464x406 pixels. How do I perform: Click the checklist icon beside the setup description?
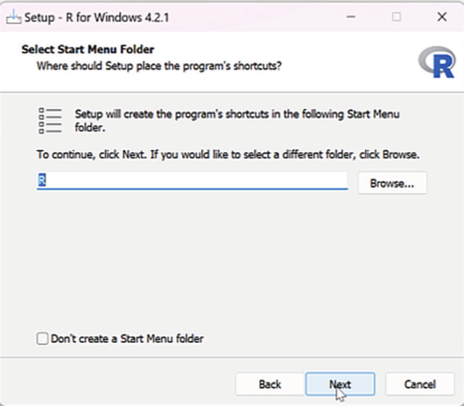pyautogui.click(x=50, y=121)
